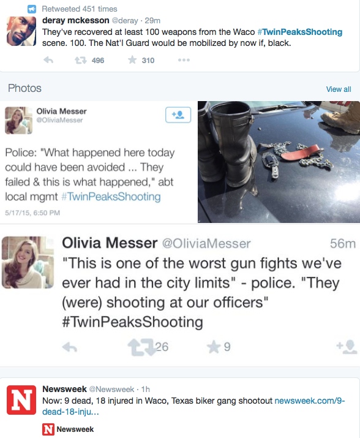Open the @Newsweek account handle

(111, 389)
